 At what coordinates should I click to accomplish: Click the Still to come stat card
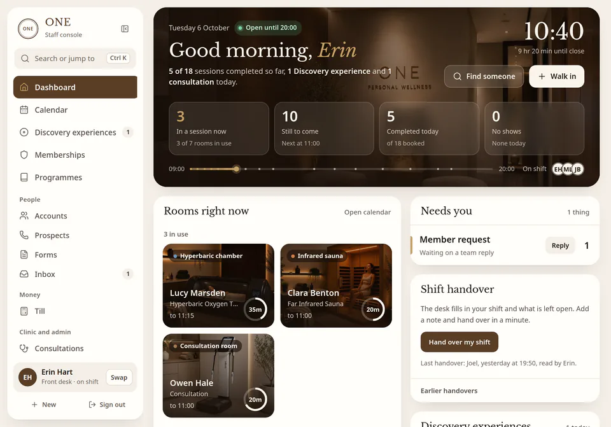(x=324, y=129)
